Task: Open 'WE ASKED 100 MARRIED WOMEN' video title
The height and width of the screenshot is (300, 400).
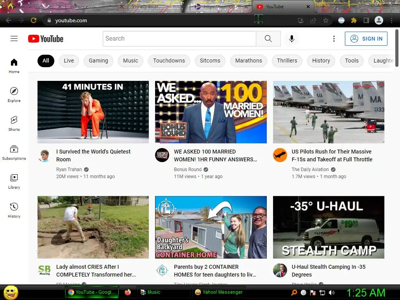Action: pyautogui.click(x=215, y=155)
